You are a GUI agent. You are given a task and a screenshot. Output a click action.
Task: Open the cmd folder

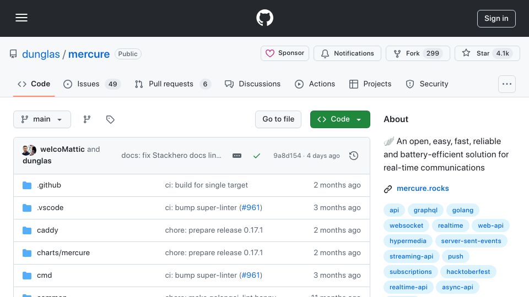tap(44, 276)
